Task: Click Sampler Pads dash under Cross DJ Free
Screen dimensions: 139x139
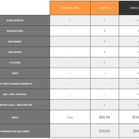Action: [70, 31]
